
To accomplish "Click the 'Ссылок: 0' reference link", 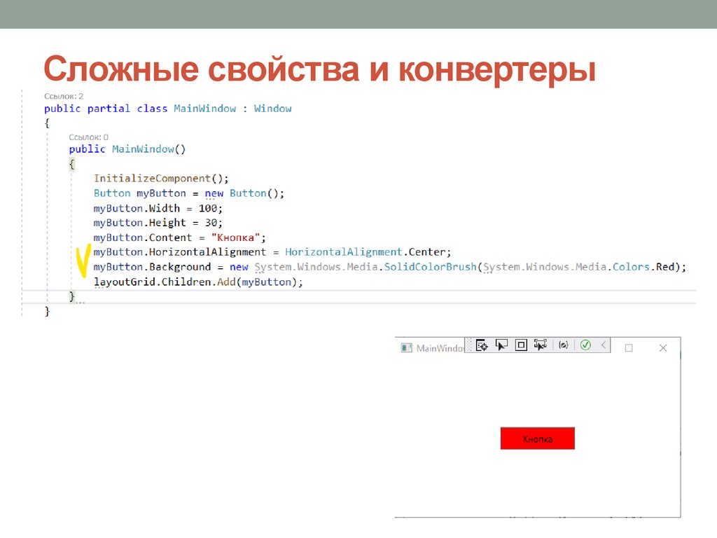I will 89,137.
